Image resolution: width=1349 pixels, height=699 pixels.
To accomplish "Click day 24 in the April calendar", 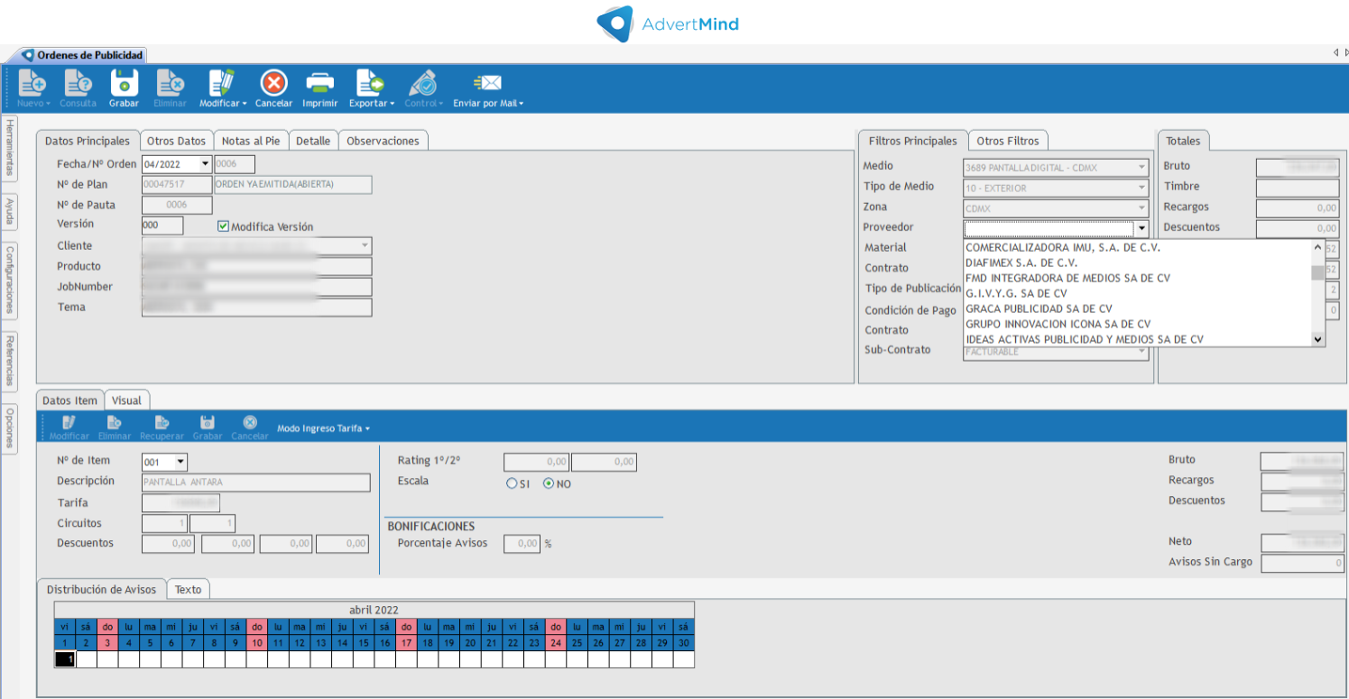I will pos(556,643).
